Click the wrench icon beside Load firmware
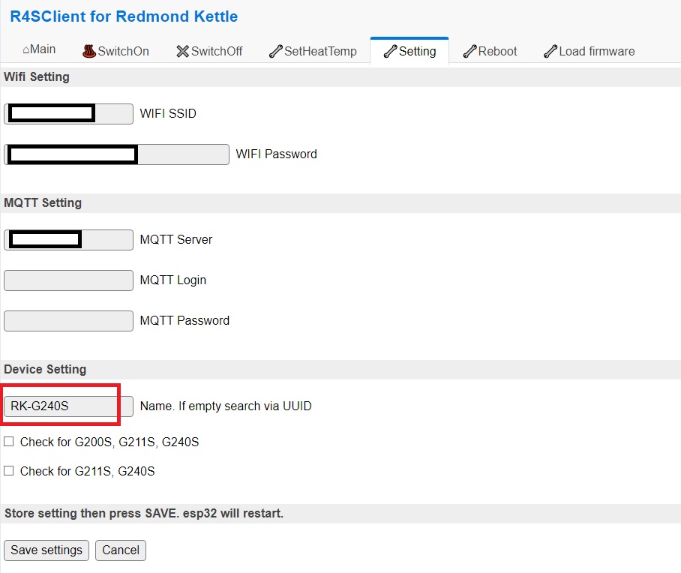The width and height of the screenshot is (681, 573). point(550,51)
